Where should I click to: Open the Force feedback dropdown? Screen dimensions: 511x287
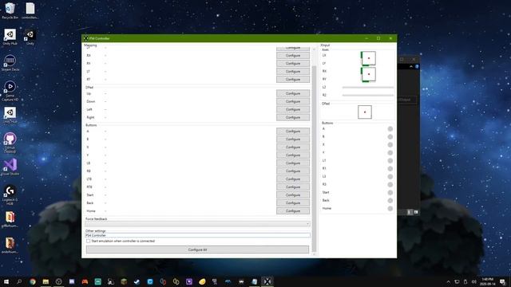coord(197,224)
